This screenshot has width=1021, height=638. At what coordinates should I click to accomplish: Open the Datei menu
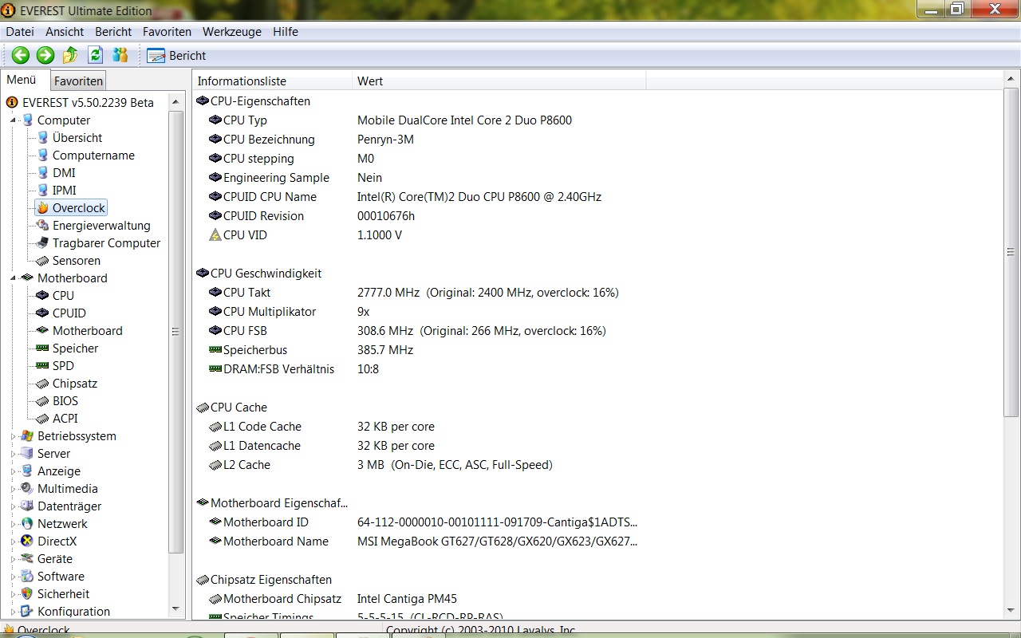tap(20, 32)
